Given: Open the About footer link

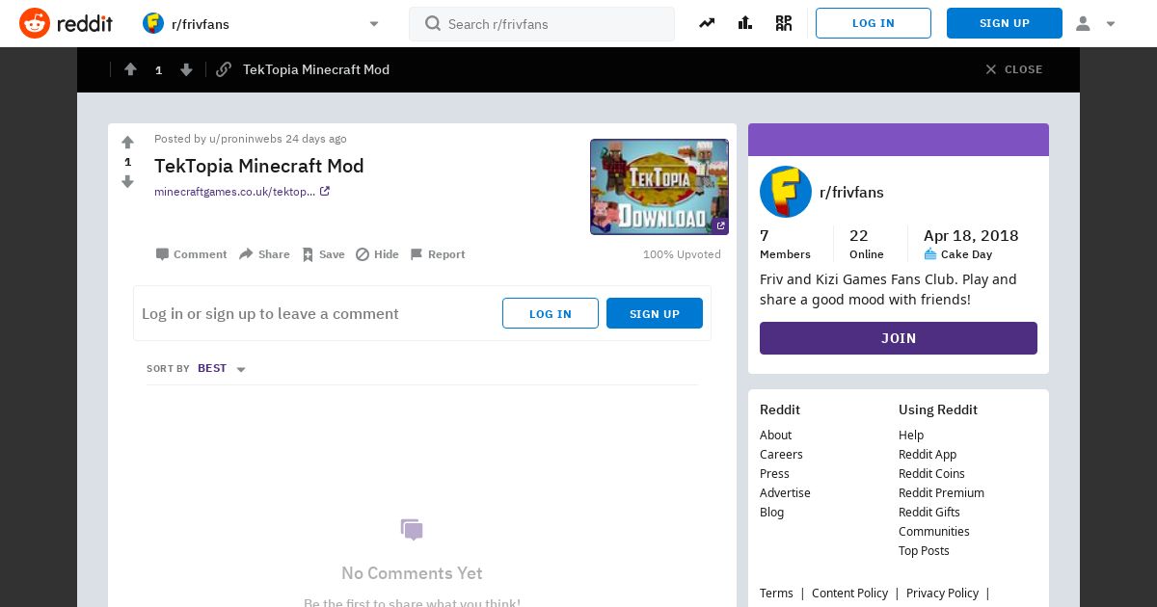Looking at the screenshot, I should click(x=775, y=435).
